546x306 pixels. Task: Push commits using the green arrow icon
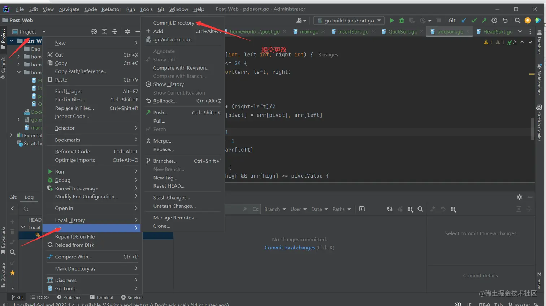[x=484, y=21]
